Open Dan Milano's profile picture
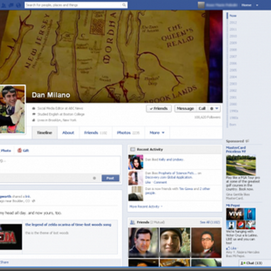The image size is (271, 271). (13, 109)
